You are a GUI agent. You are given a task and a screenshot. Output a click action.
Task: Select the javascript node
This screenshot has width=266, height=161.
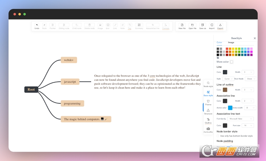[x=70, y=82]
